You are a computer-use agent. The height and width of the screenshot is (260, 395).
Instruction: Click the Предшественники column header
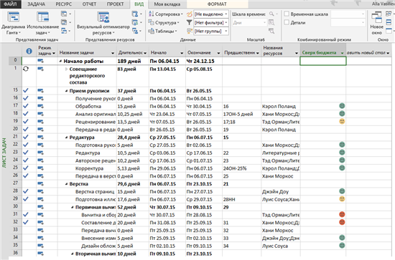tap(242, 50)
